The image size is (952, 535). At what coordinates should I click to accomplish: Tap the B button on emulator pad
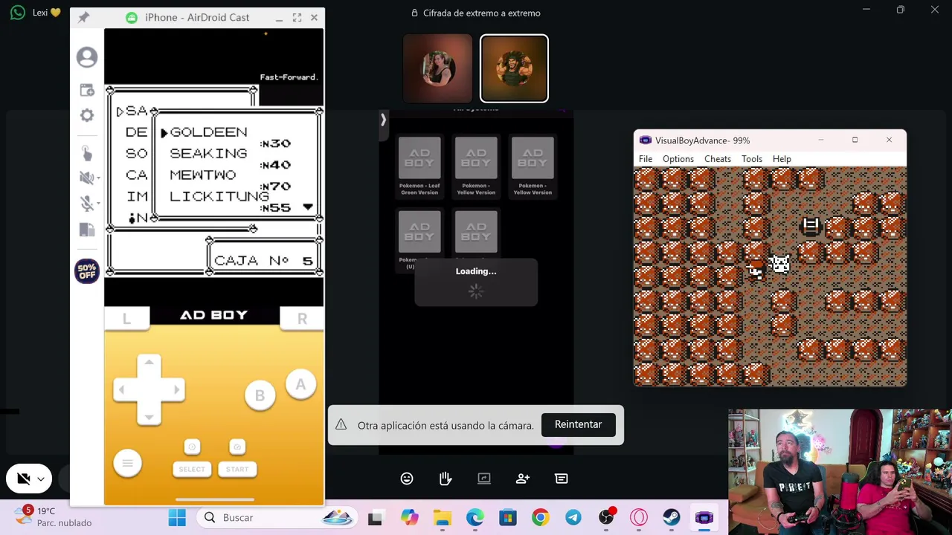(260, 395)
